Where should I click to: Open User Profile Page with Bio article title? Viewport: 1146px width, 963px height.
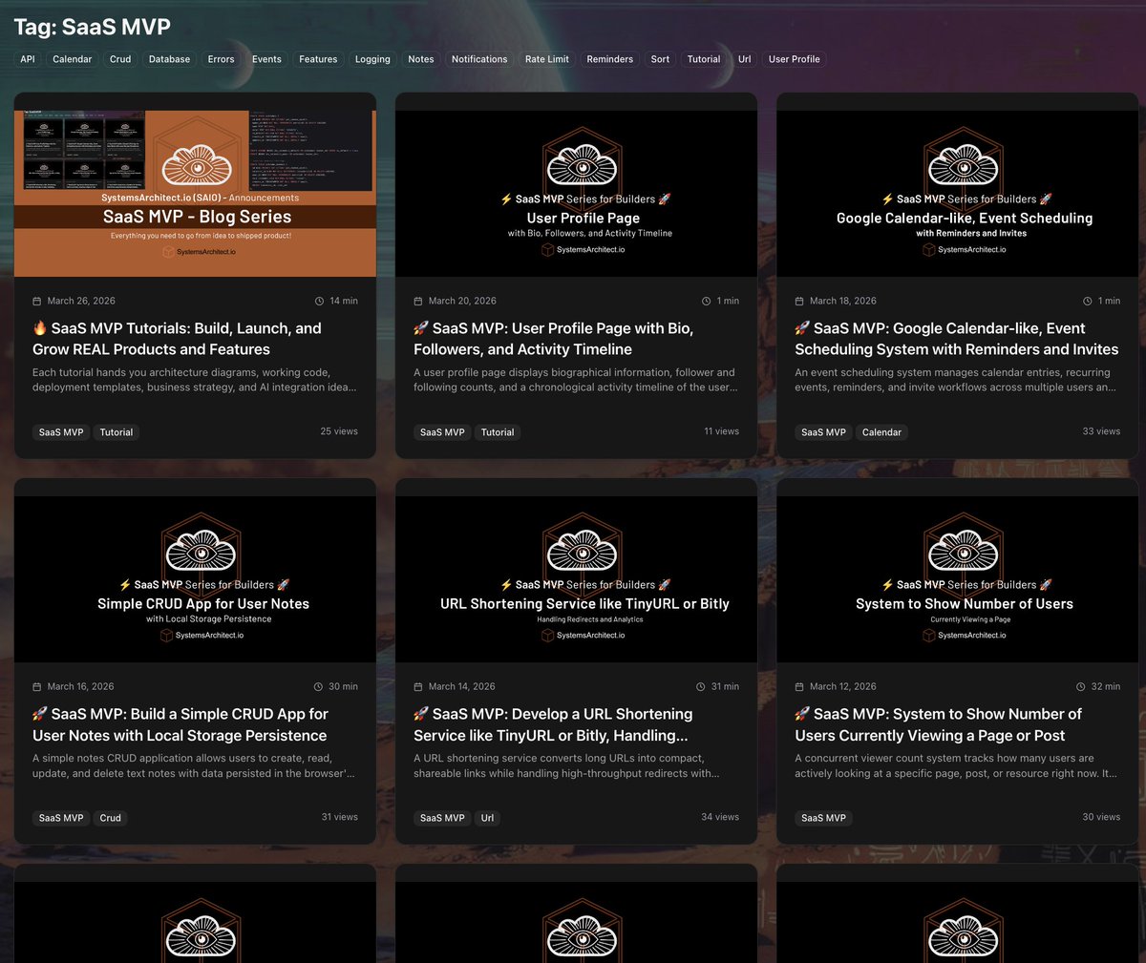554,339
